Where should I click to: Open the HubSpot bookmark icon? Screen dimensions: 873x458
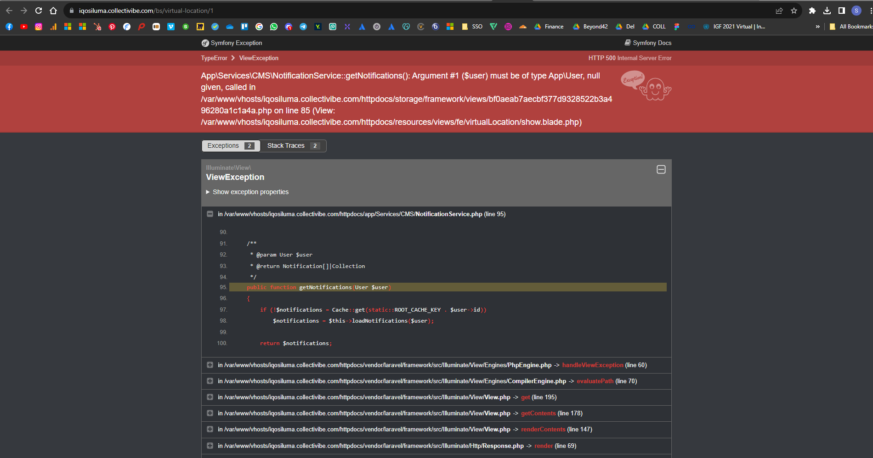pos(97,27)
